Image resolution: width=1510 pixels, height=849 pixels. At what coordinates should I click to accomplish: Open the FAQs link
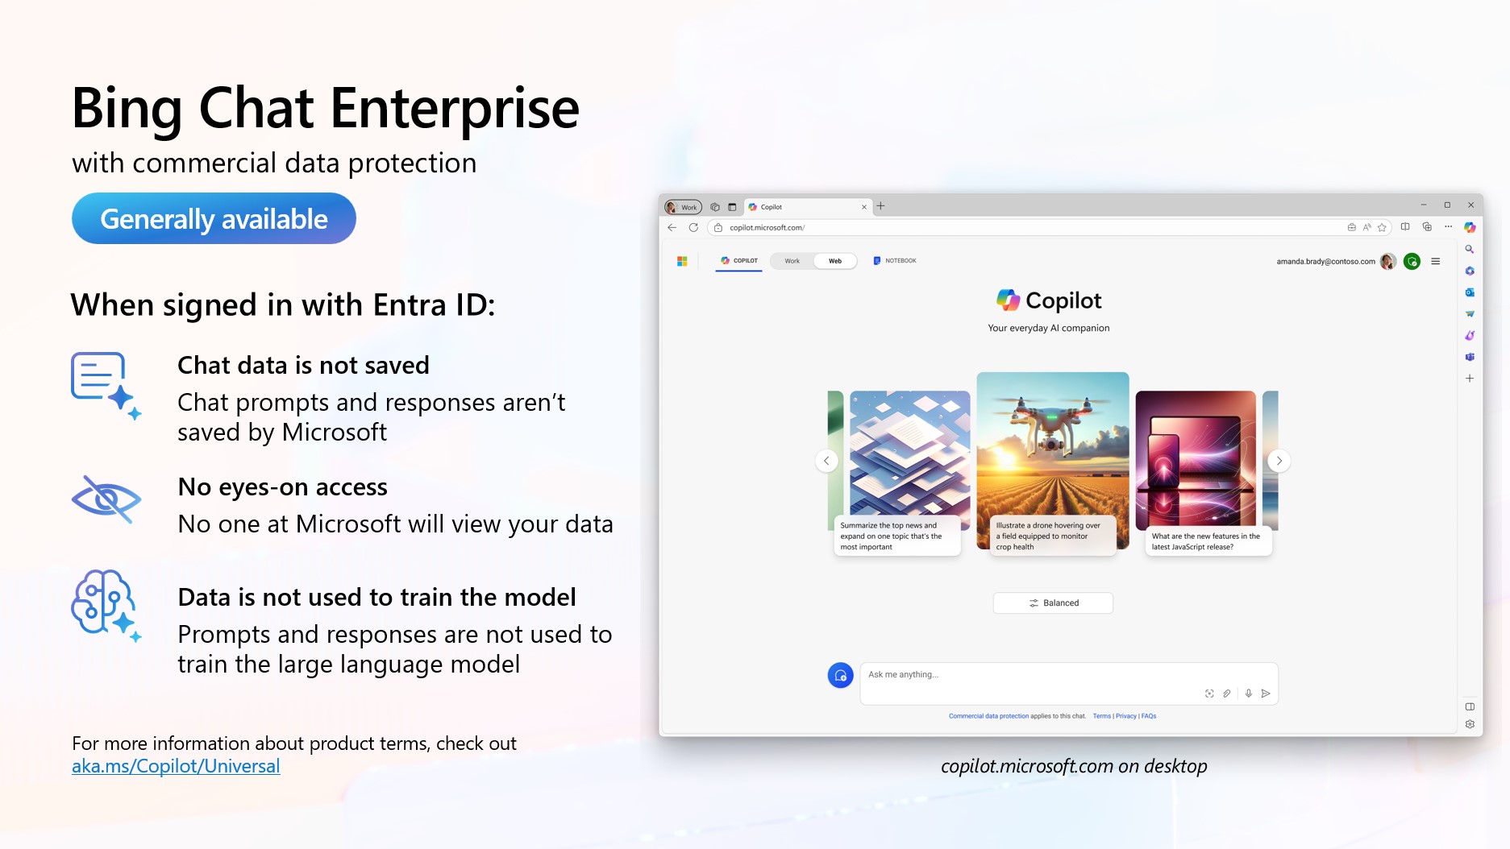[x=1149, y=716]
